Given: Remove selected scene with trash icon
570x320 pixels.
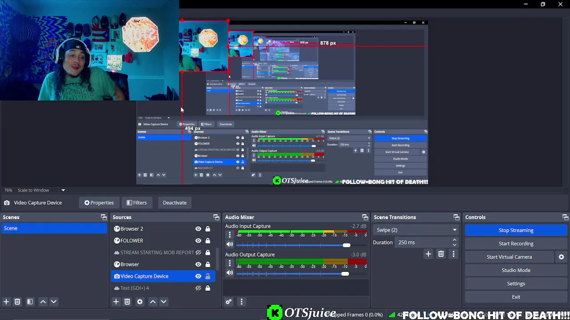Looking at the screenshot, I should 17,302.
